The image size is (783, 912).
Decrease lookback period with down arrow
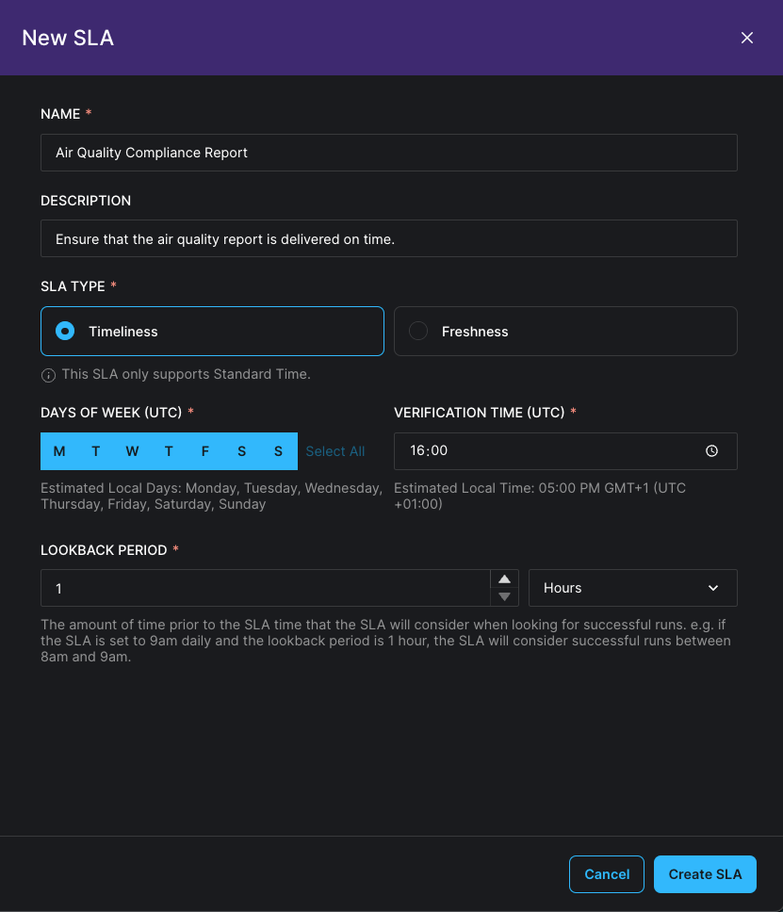coord(505,596)
